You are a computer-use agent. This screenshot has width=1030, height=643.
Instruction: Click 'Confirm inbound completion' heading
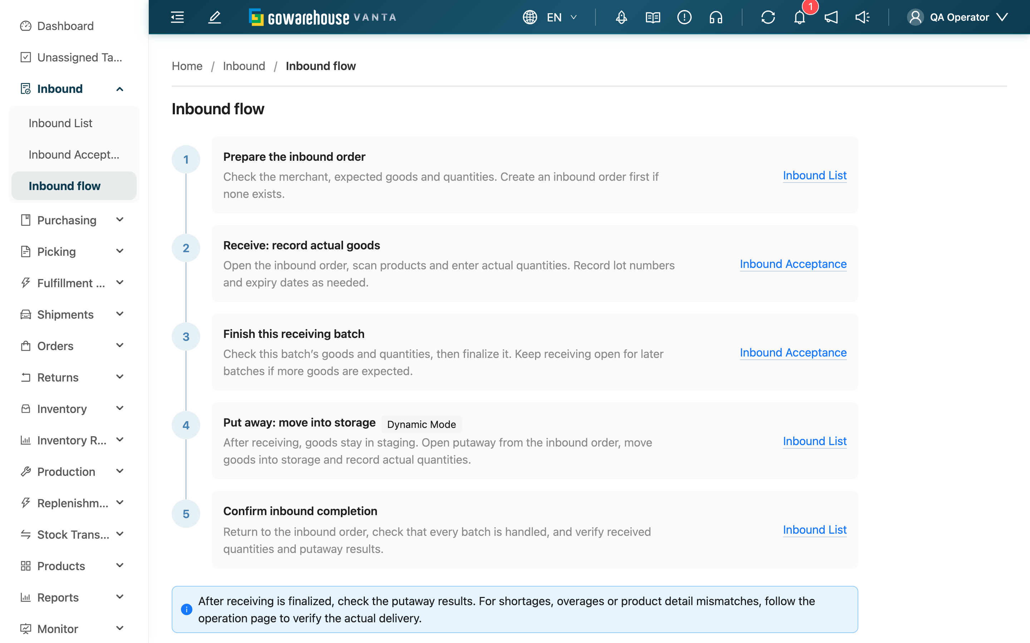click(x=300, y=511)
